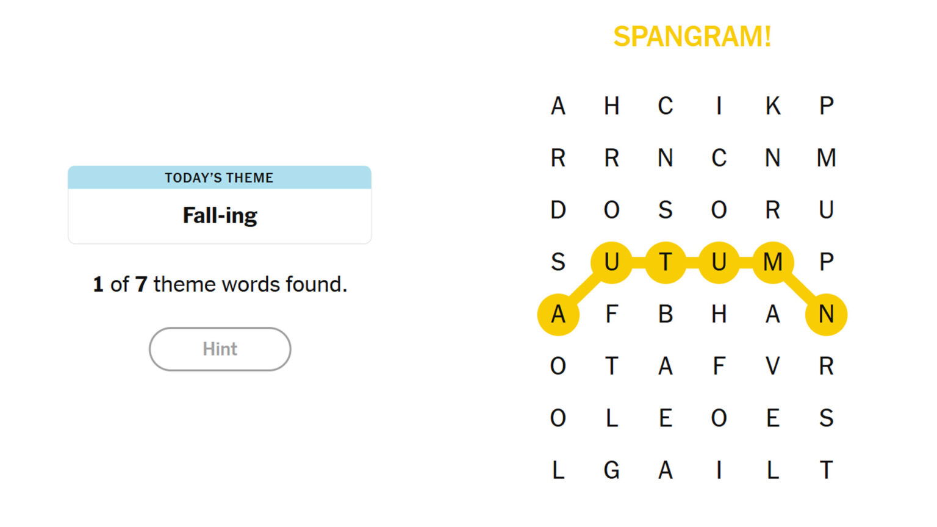The height and width of the screenshot is (527, 937).
Task: Tap letter T in the bottom row
Action: click(x=826, y=470)
